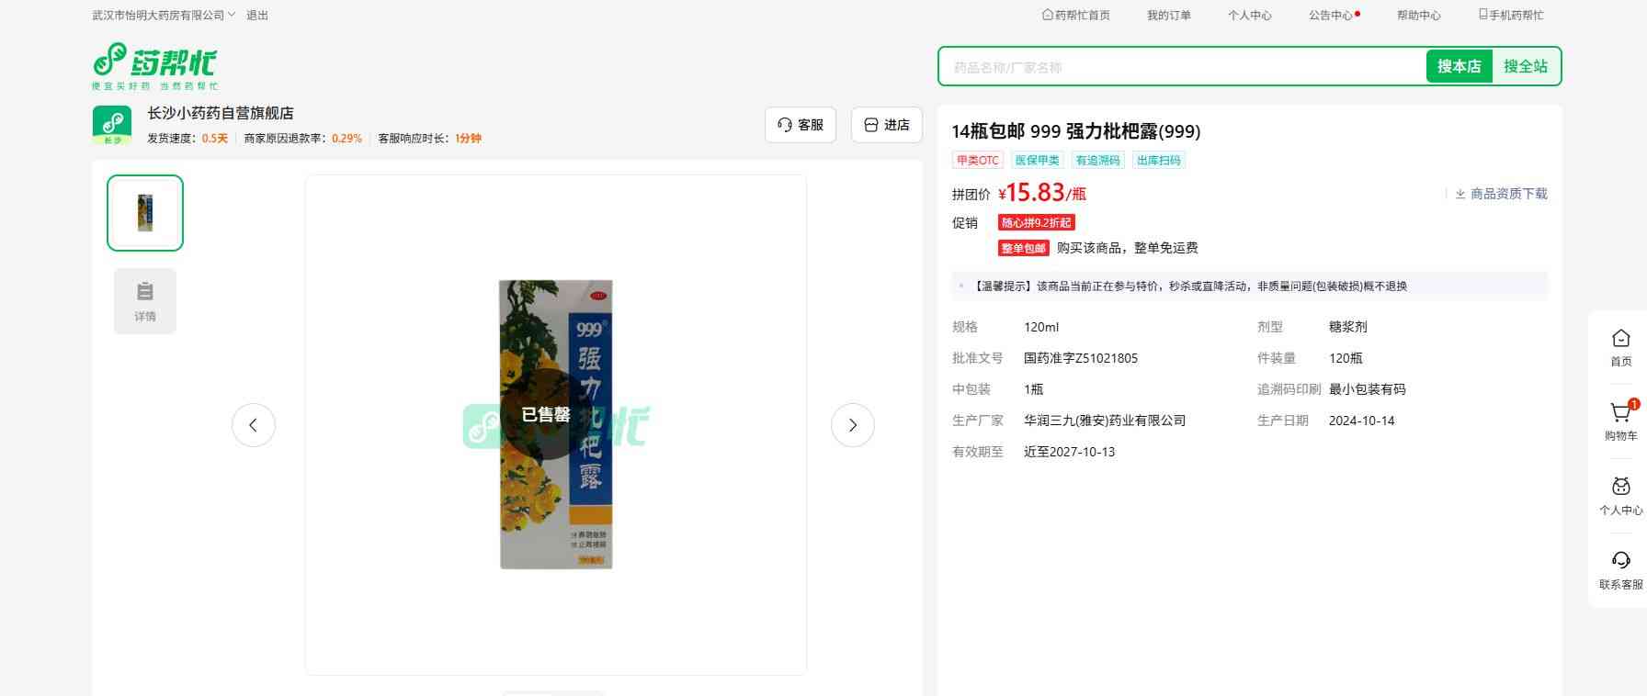The image size is (1647, 696).
Task: Expand the 武汉市怡明大药房有限公司 account dropdown
Action: (x=164, y=16)
